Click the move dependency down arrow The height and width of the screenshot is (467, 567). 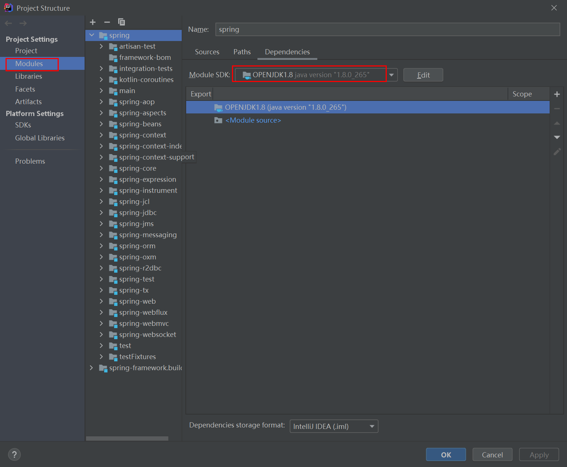557,137
